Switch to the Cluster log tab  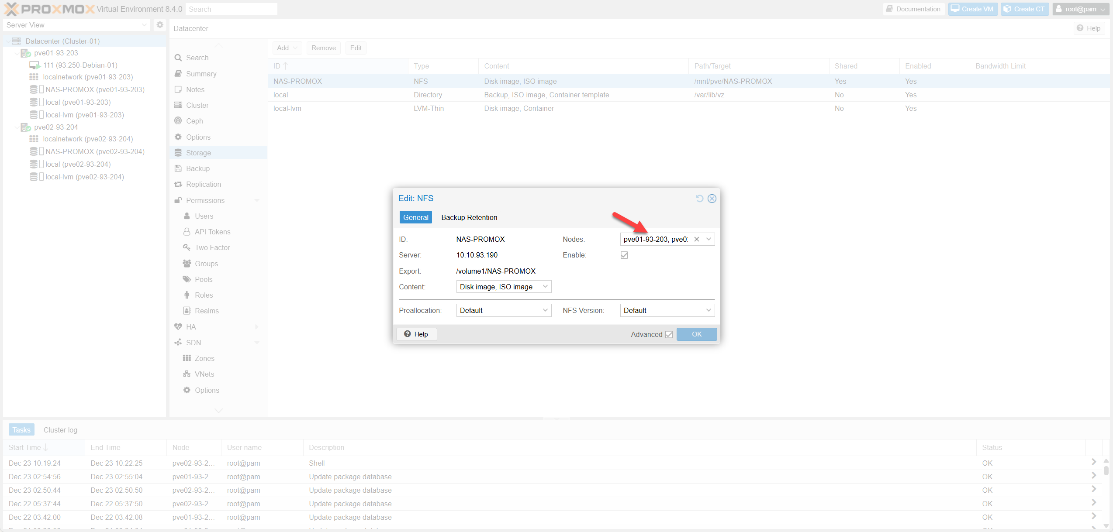(x=60, y=430)
